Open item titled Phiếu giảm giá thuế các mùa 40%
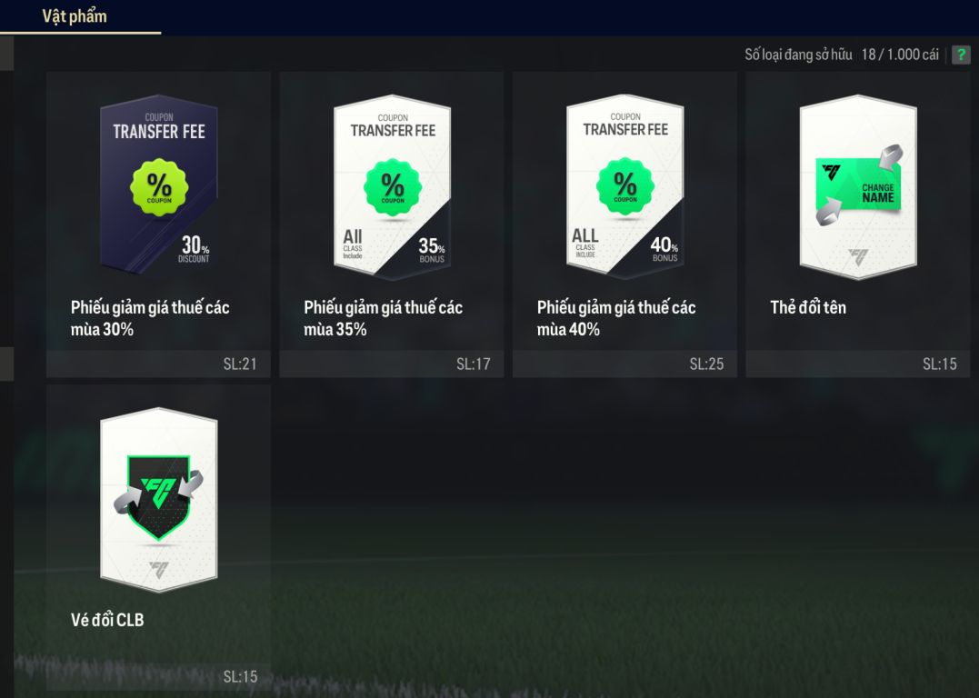Viewport: 979px width, 698px height. click(616, 318)
